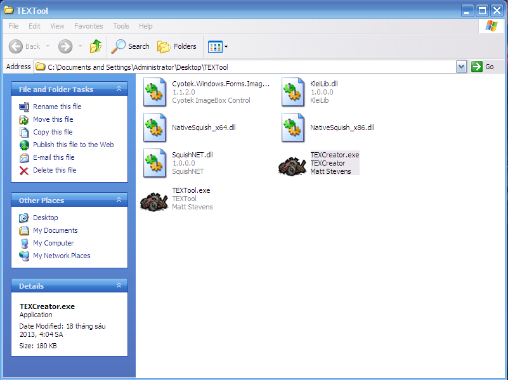Click the Delete this file link
Viewport: 508px width, 380px height.
pyautogui.click(x=55, y=170)
